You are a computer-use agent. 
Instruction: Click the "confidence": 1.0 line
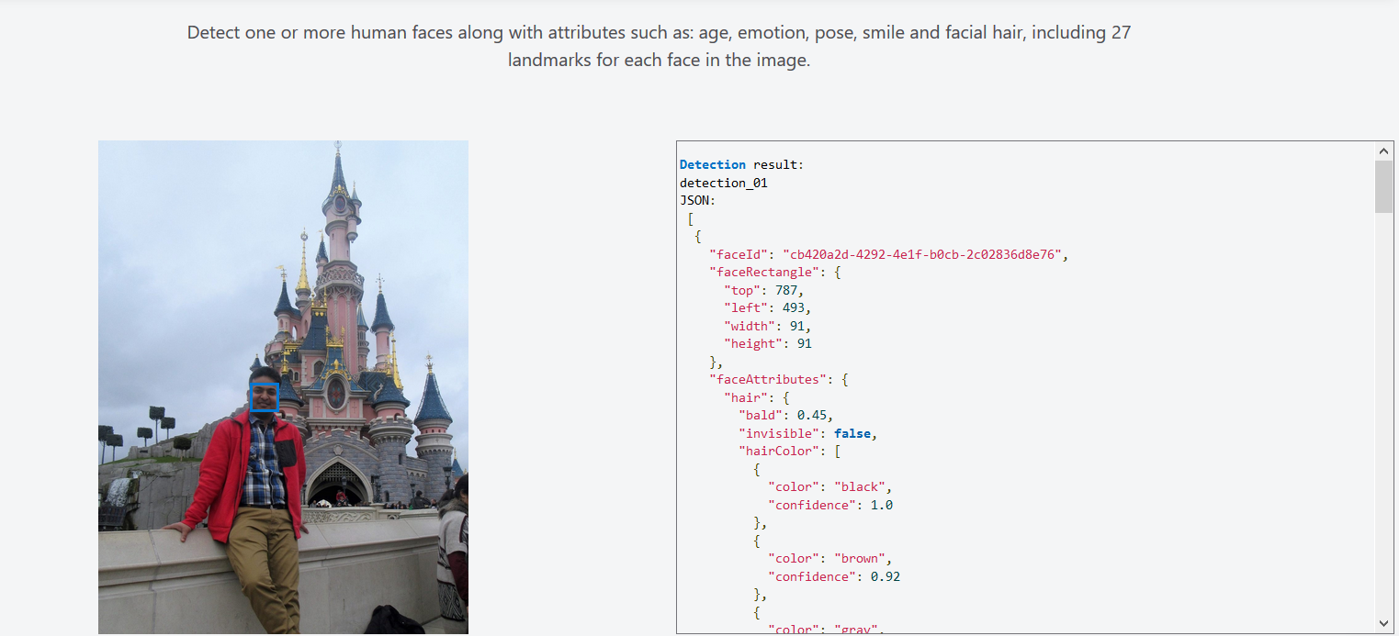pyautogui.click(x=830, y=505)
